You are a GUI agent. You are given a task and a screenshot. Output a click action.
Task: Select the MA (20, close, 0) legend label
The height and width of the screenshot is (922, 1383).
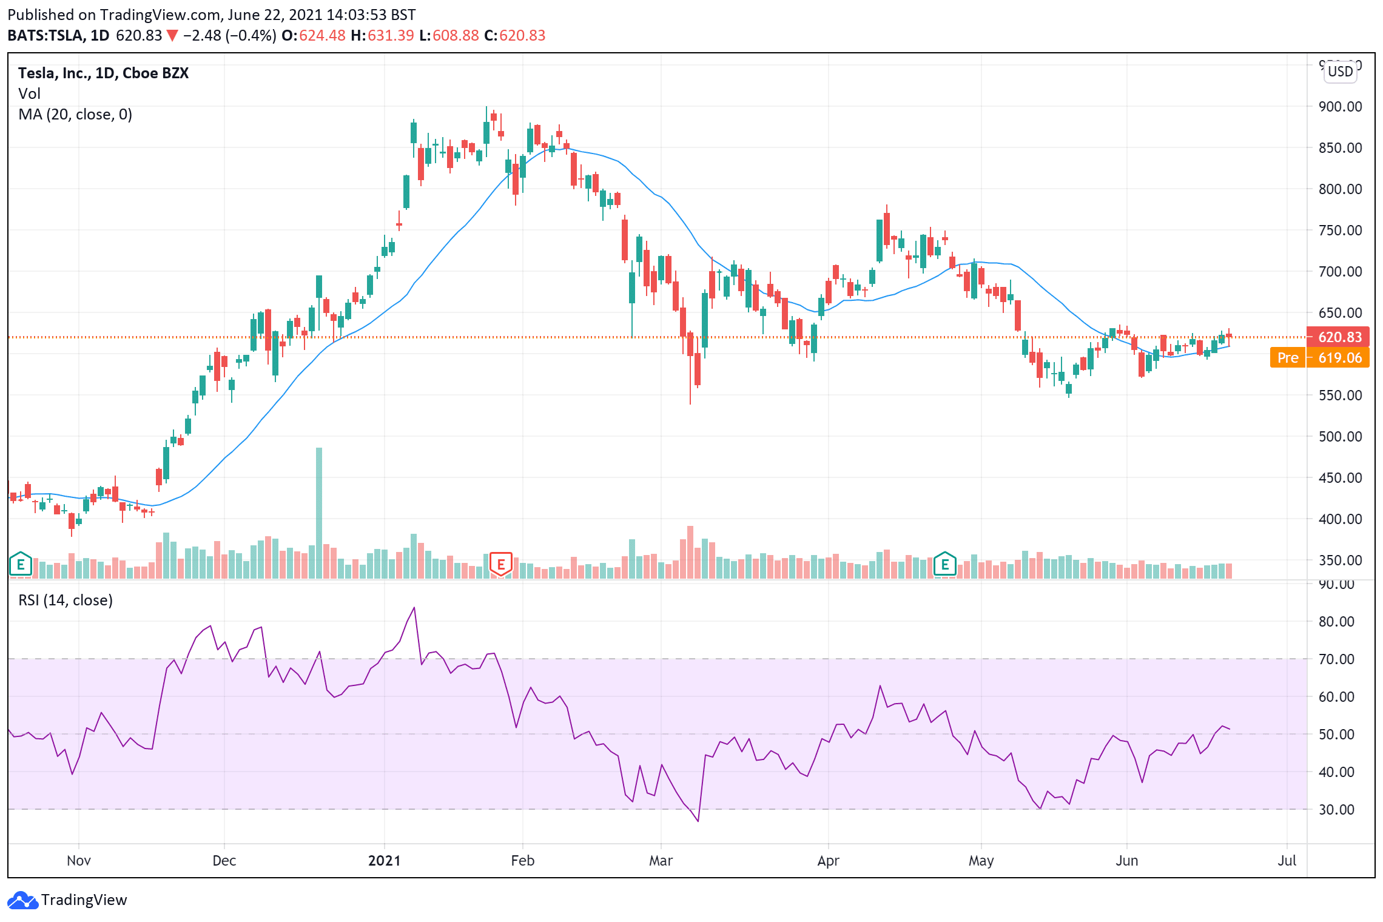(75, 115)
